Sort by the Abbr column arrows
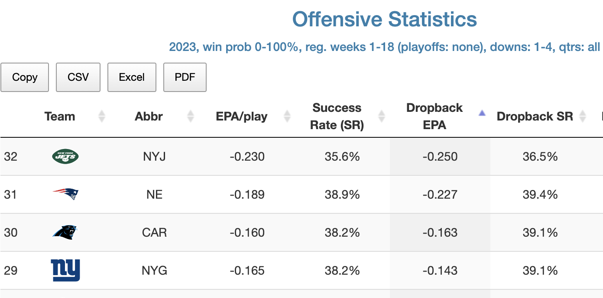The width and height of the screenshot is (603, 298). click(x=190, y=116)
